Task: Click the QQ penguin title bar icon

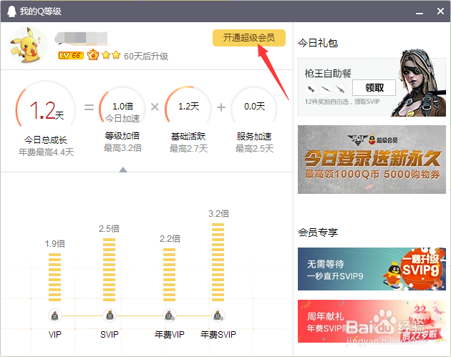Action: pyautogui.click(x=11, y=11)
